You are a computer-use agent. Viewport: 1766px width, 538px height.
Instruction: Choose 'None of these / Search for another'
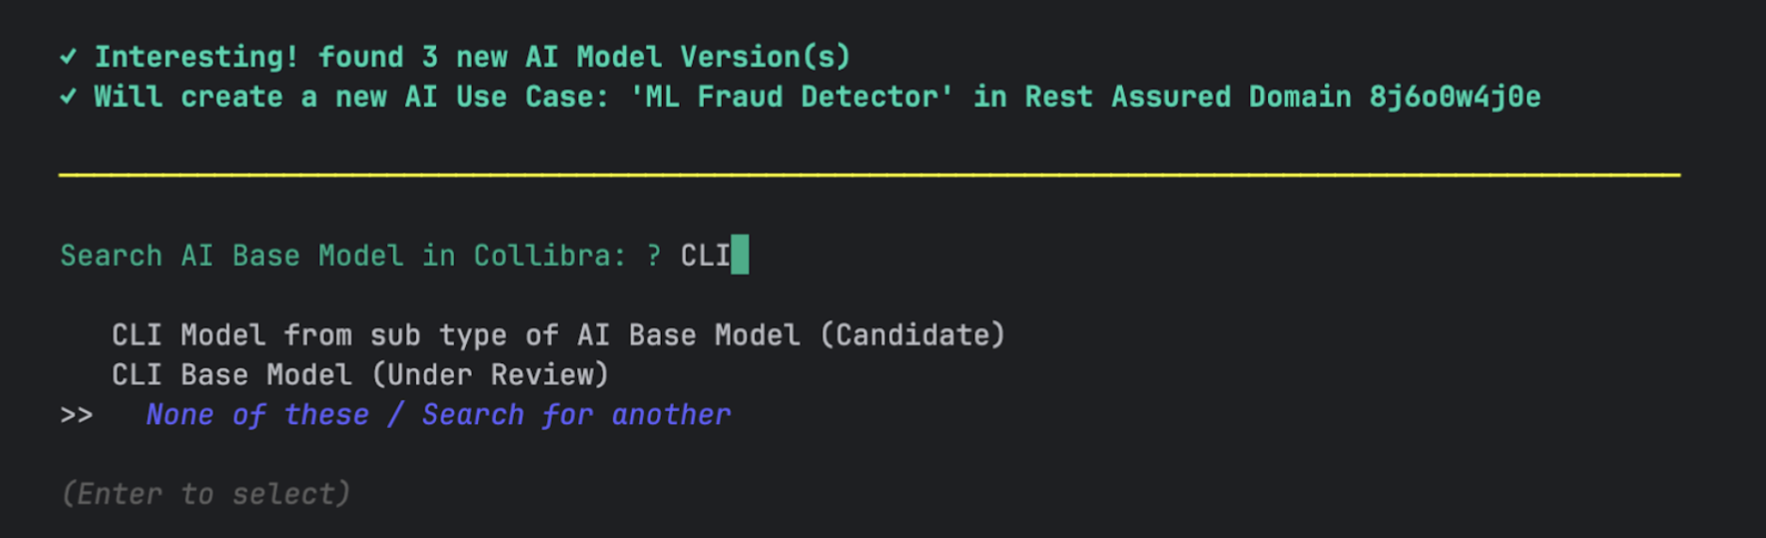(x=437, y=415)
